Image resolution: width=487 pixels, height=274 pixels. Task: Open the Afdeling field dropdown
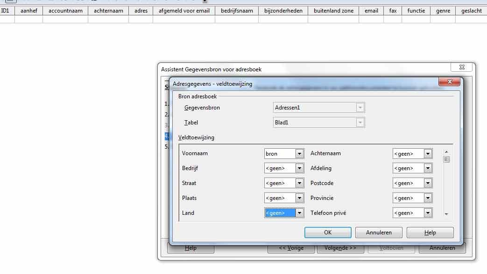coord(428,168)
